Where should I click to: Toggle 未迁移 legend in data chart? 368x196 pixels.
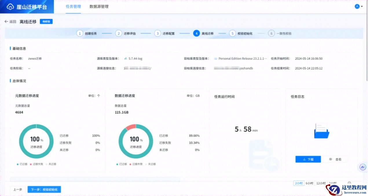[x=150, y=164]
